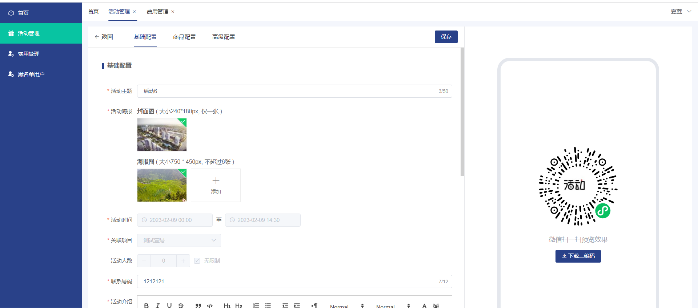This screenshot has width=698, height=308.
Task: Click the 返回 back arrow link
Action: 104,37
